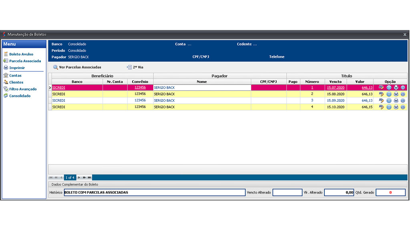
Task: Click the Número column header
Action: pos(312,81)
